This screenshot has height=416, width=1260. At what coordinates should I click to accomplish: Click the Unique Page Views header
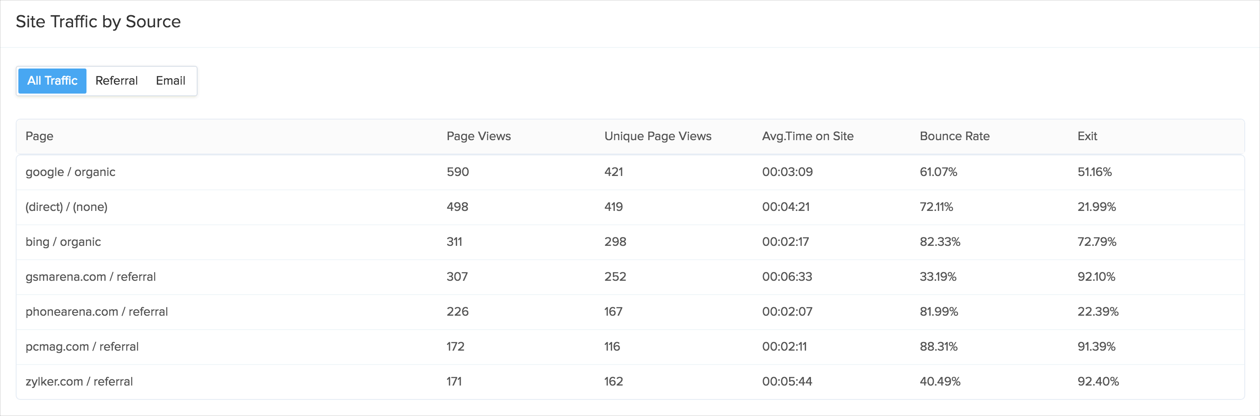[657, 137]
